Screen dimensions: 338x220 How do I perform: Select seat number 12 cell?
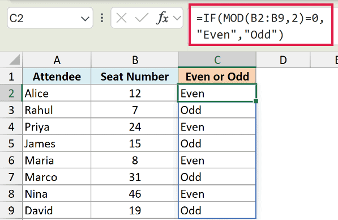coord(135,93)
